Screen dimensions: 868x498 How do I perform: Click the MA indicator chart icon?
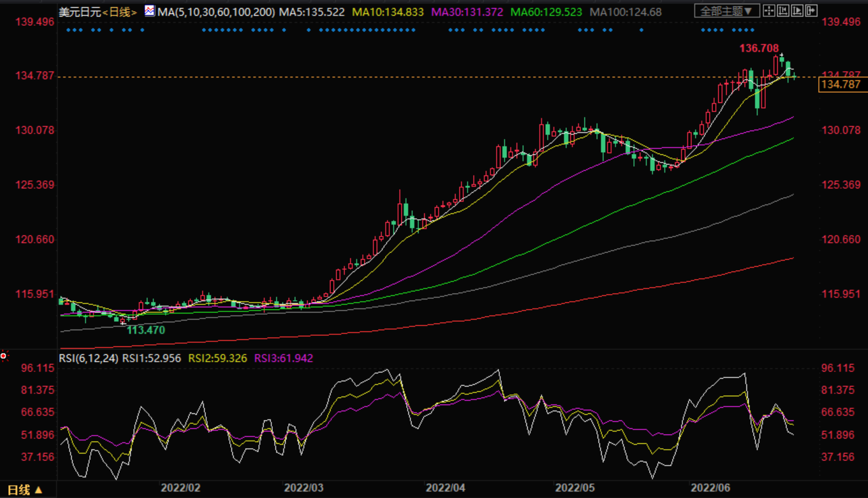click(x=150, y=11)
